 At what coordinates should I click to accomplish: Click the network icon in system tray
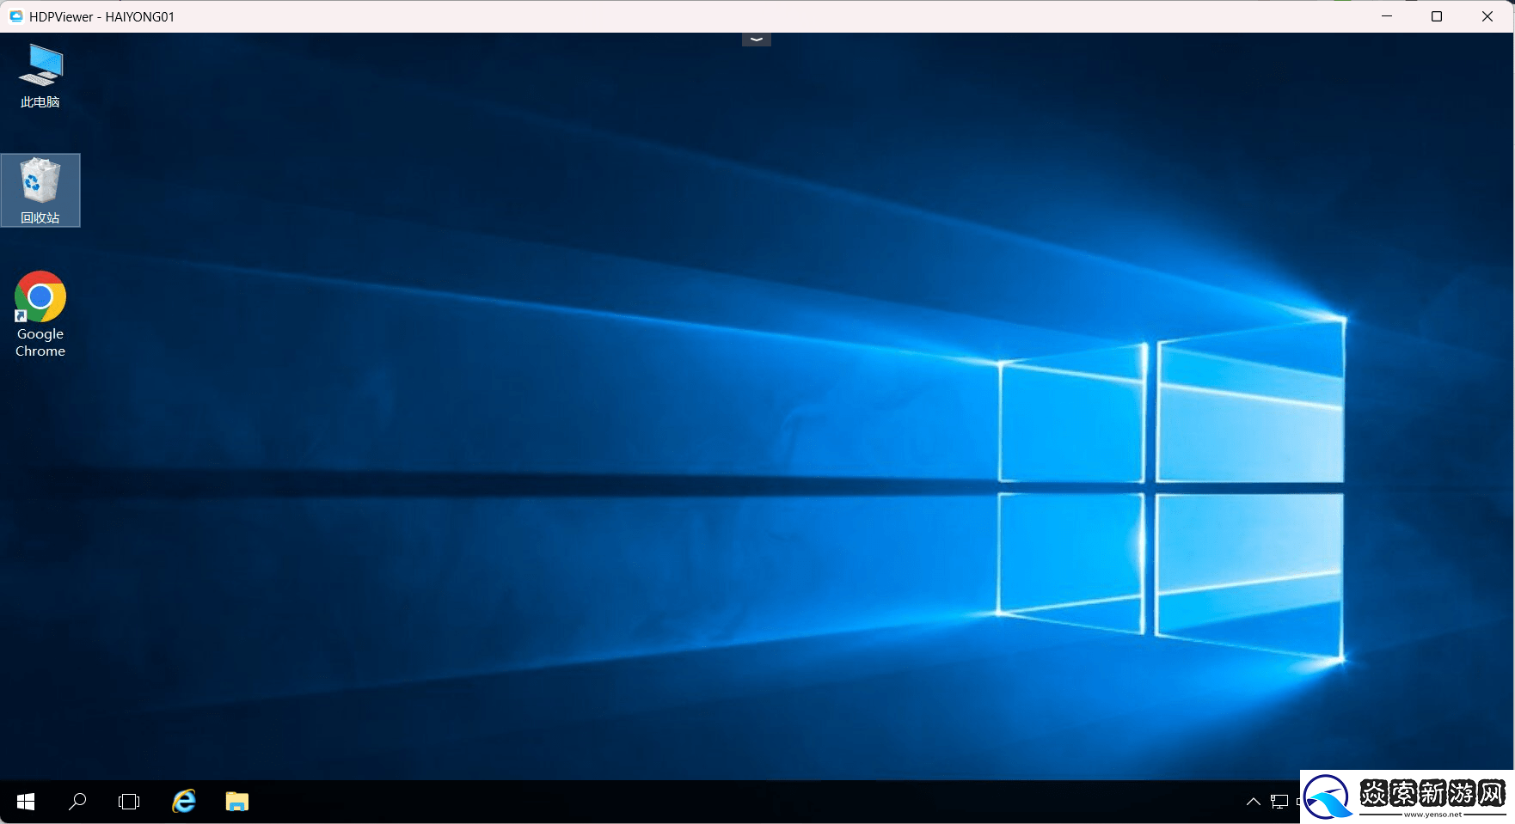coord(1279,802)
